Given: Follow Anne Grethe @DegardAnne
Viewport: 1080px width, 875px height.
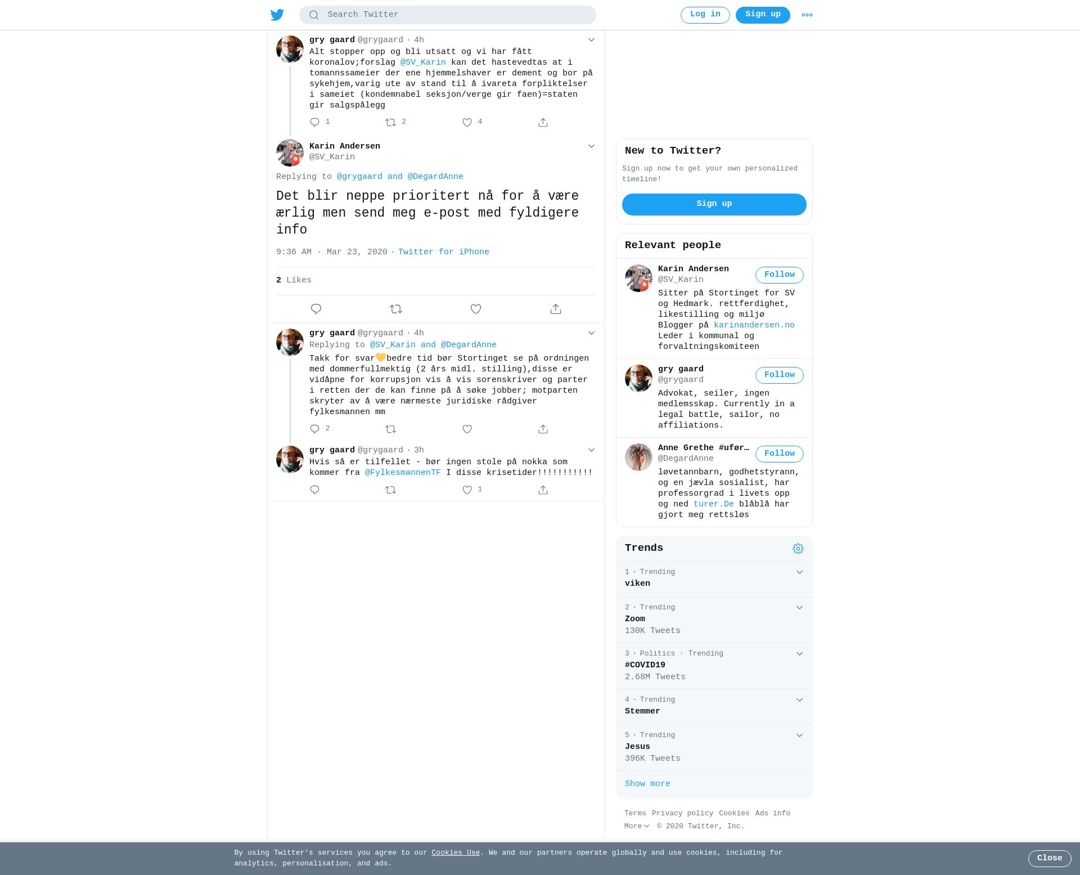Looking at the screenshot, I should [780, 454].
